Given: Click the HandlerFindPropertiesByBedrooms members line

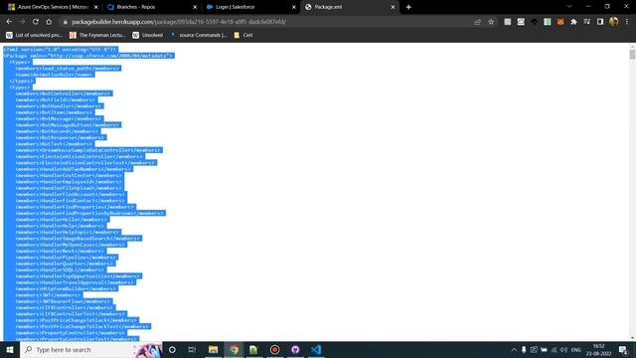Looking at the screenshot, I should tap(90, 213).
